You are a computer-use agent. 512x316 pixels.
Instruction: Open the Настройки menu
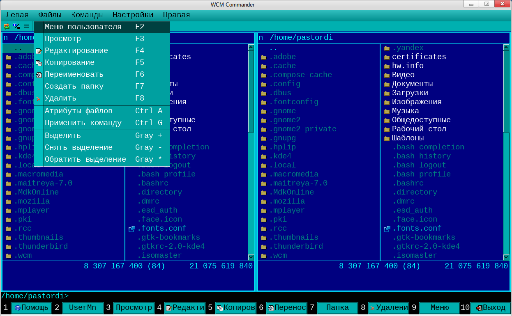(133, 15)
